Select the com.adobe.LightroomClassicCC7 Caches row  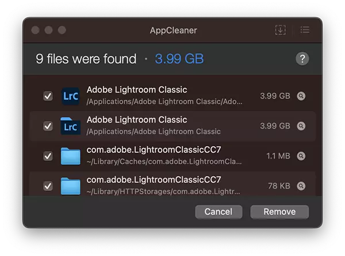pyautogui.click(x=172, y=156)
